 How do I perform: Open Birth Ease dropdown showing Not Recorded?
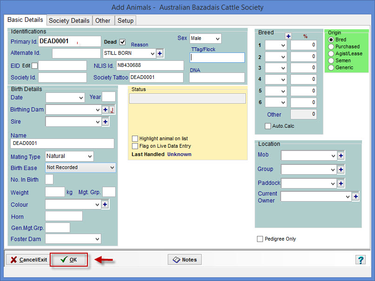point(80,168)
